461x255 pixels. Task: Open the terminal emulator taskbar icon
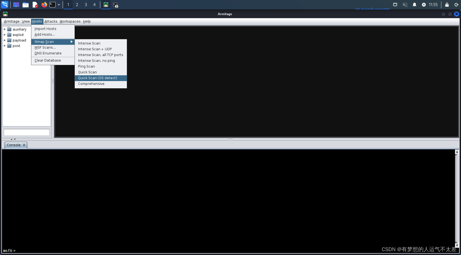pos(53,5)
